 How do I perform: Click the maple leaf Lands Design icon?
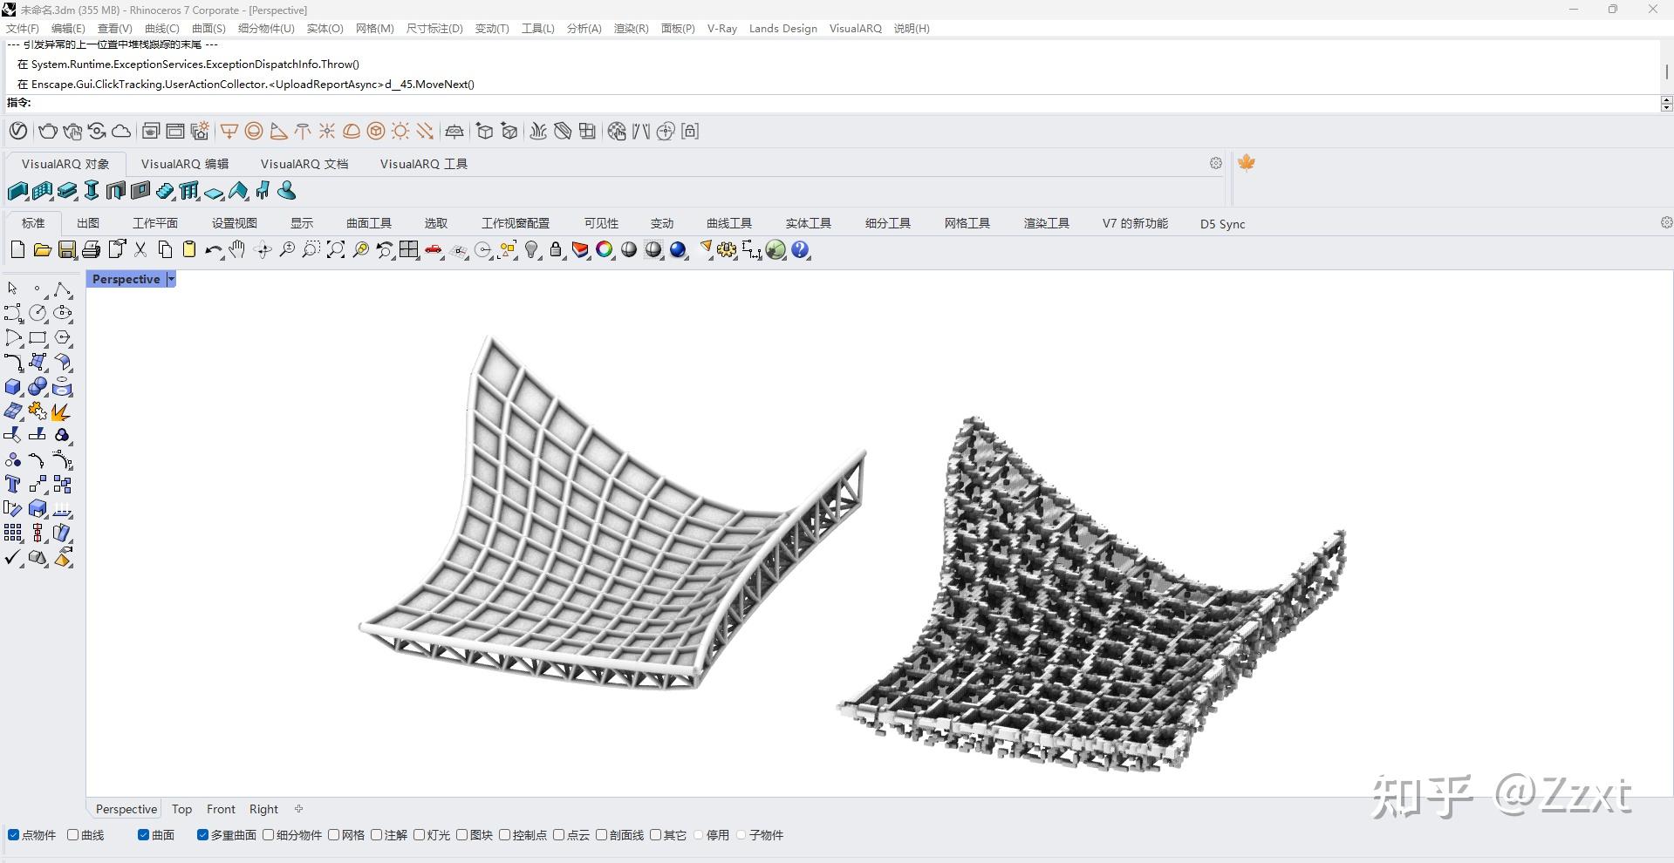1247,163
